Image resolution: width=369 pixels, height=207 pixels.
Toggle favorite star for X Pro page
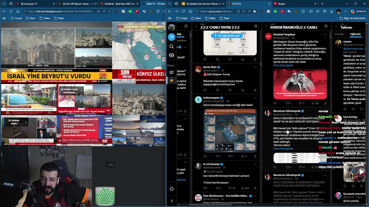(x=254, y=11)
